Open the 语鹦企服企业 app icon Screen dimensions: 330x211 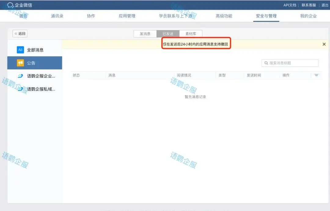(x=20, y=76)
